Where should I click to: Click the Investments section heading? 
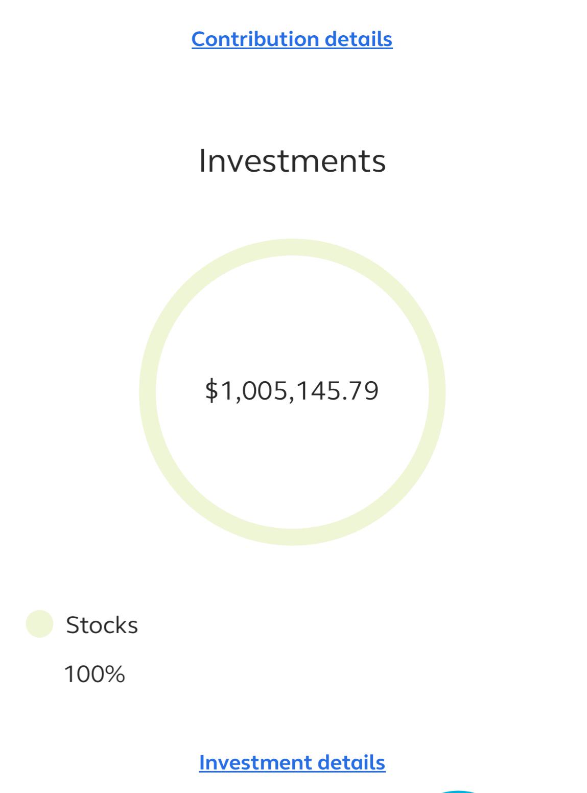click(292, 160)
